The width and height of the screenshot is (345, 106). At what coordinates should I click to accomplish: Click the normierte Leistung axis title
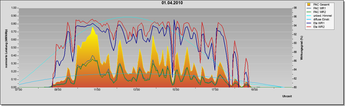(6, 48)
